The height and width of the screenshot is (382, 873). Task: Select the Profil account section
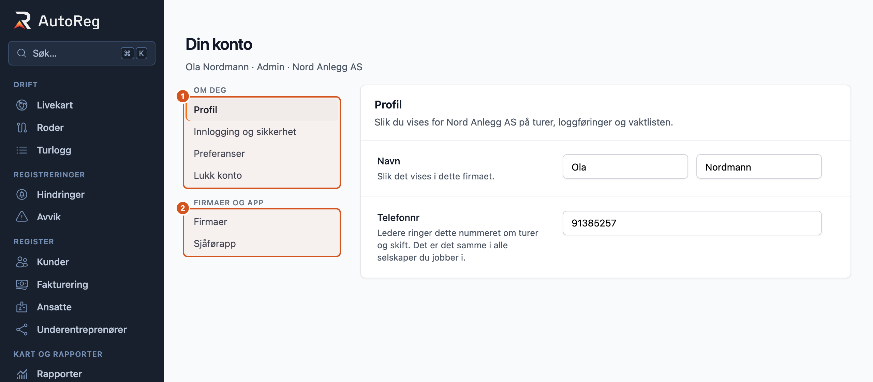[x=263, y=110]
